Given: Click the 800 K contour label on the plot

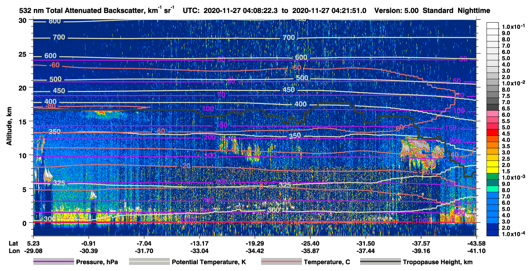Looking at the screenshot, I should pos(55,21).
